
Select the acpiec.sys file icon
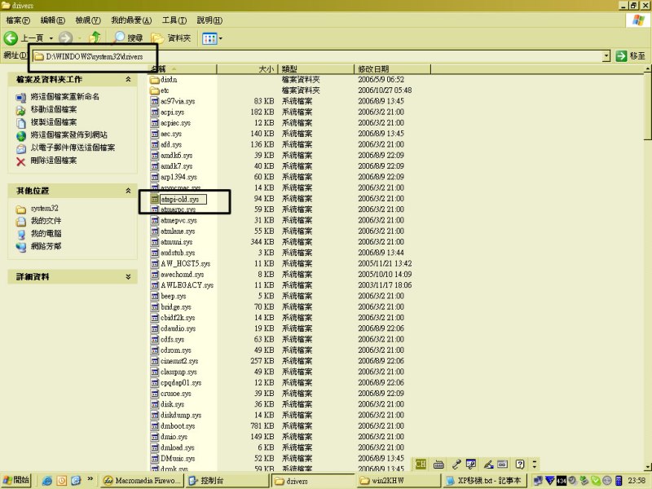155,123
